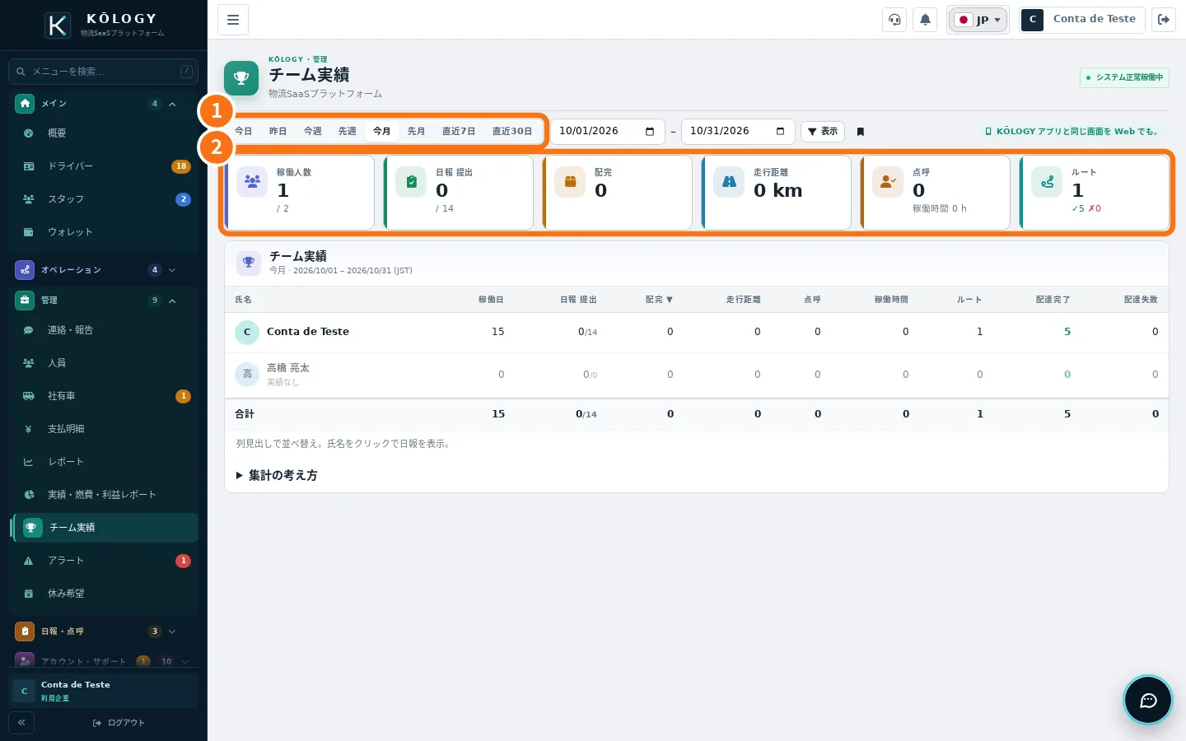Image resolution: width=1186 pixels, height=741 pixels.
Task: Collapse the 管理 menu section
Action: (x=103, y=301)
